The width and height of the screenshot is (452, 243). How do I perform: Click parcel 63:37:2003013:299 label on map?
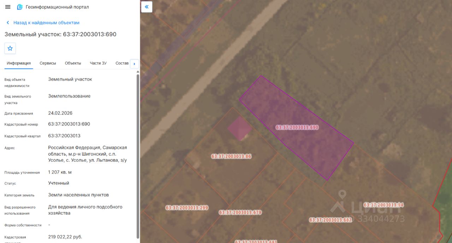coord(187,208)
